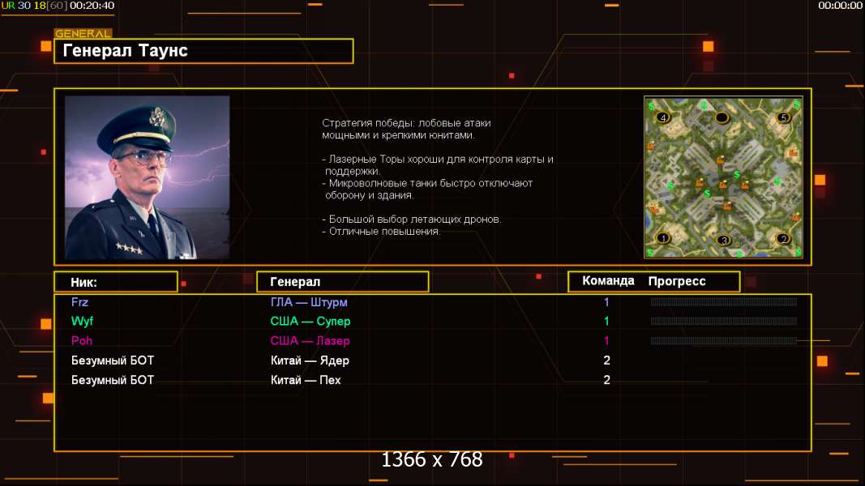
Task: Click the Китай — Ядер general entry
Action: 310,360
